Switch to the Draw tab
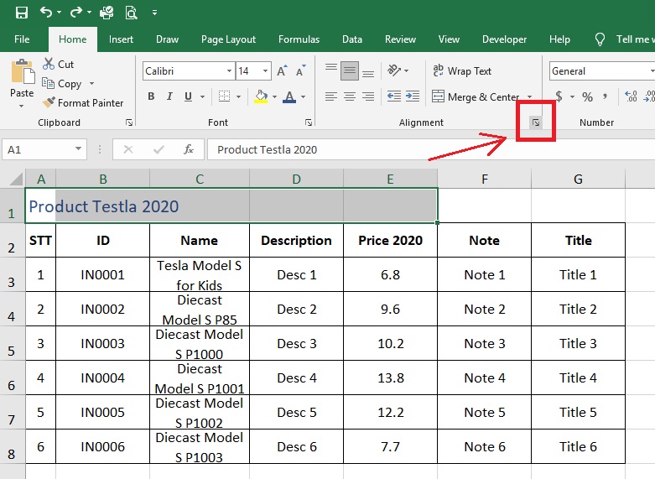 tap(167, 39)
